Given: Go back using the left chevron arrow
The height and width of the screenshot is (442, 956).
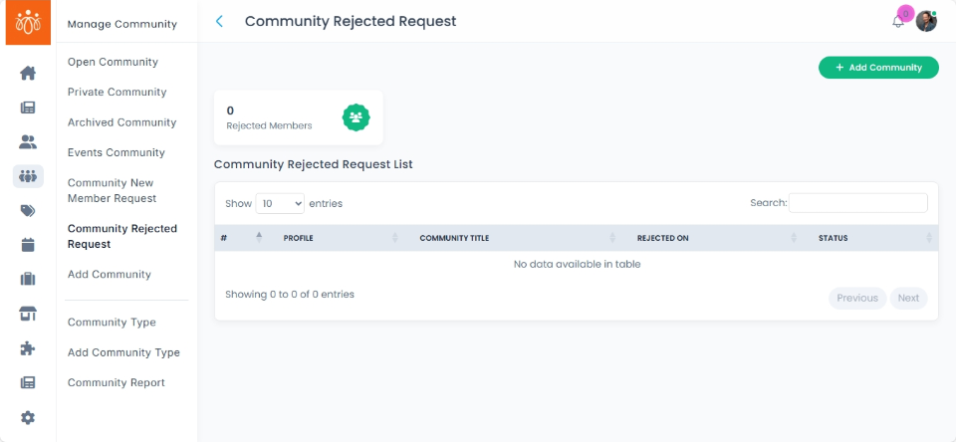Looking at the screenshot, I should [x=219, y=21].
